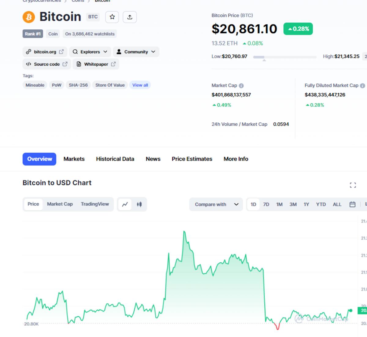367x337 pixels.
Task: Switch to line chart view icon
Action: point(125,204)
